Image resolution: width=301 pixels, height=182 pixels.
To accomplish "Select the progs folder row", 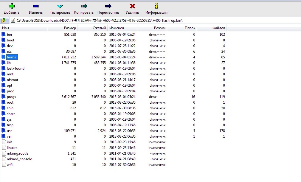I will [11, 97].
